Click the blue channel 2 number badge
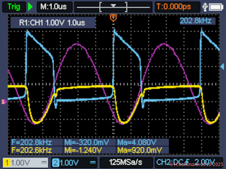Screen dimensions: 226x169 [55, 163]
